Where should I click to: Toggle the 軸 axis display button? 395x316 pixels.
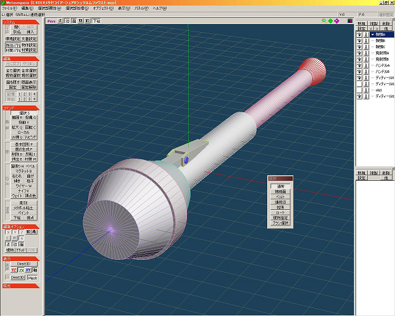35,270
